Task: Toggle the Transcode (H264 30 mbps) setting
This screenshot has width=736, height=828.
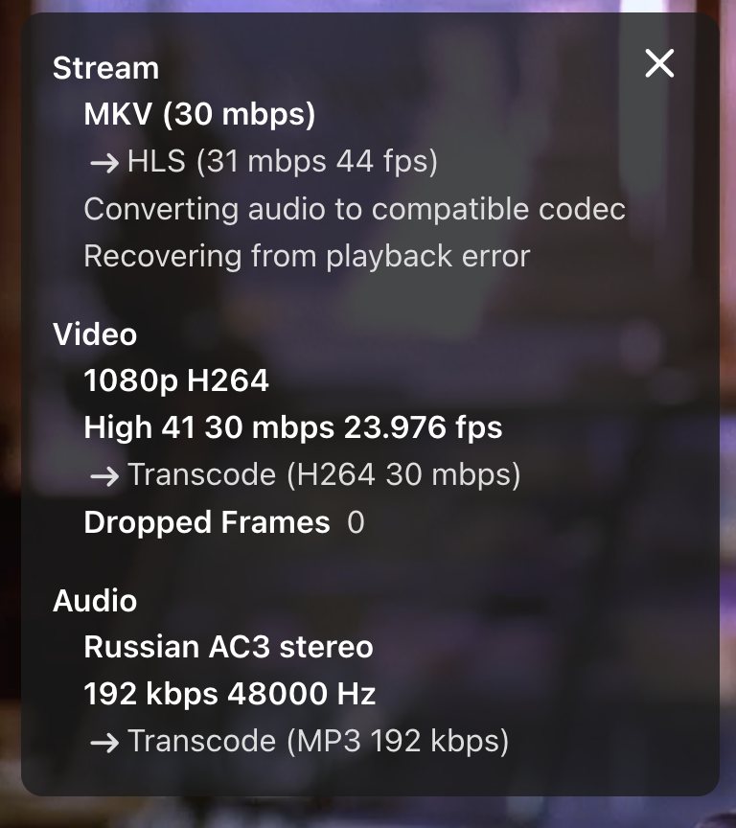Action: 324,473
